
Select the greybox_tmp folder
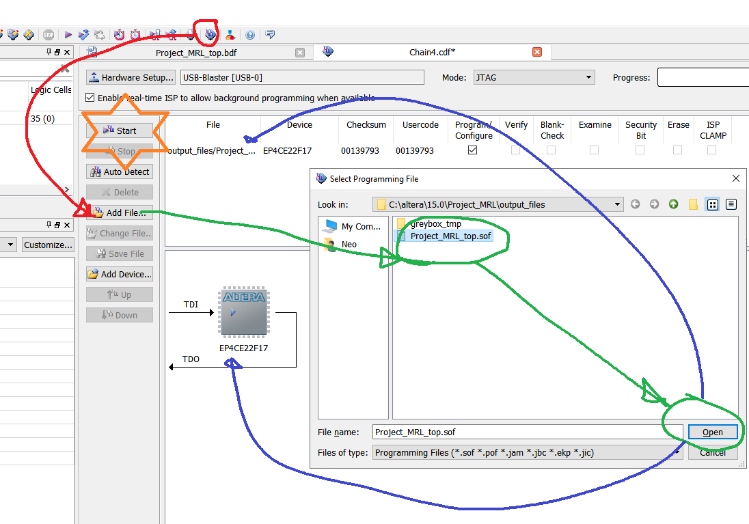(429, 223)
